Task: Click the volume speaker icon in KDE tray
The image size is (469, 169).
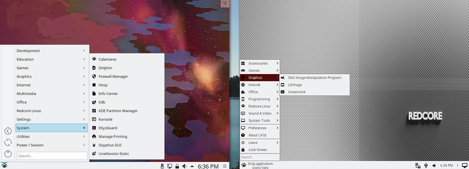Action: pos(184,166)
